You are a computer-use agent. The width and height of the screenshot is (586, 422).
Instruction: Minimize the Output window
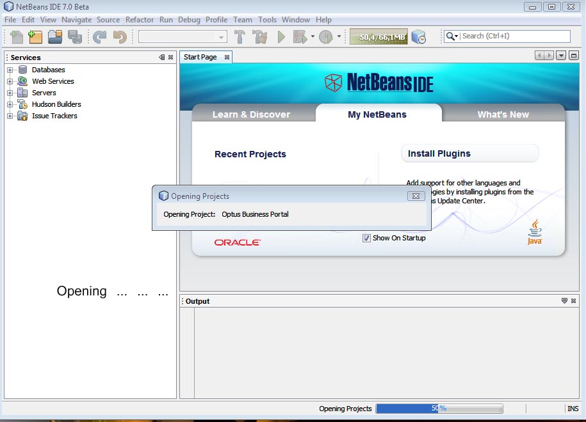pos(564,301)
